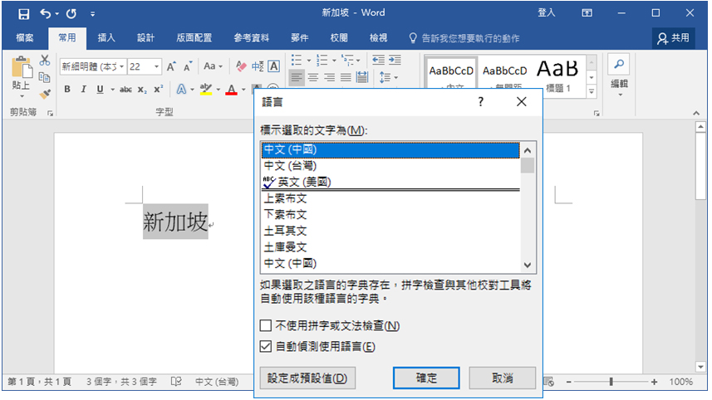
Task: Click the character border icon
Action: (274, 66)
